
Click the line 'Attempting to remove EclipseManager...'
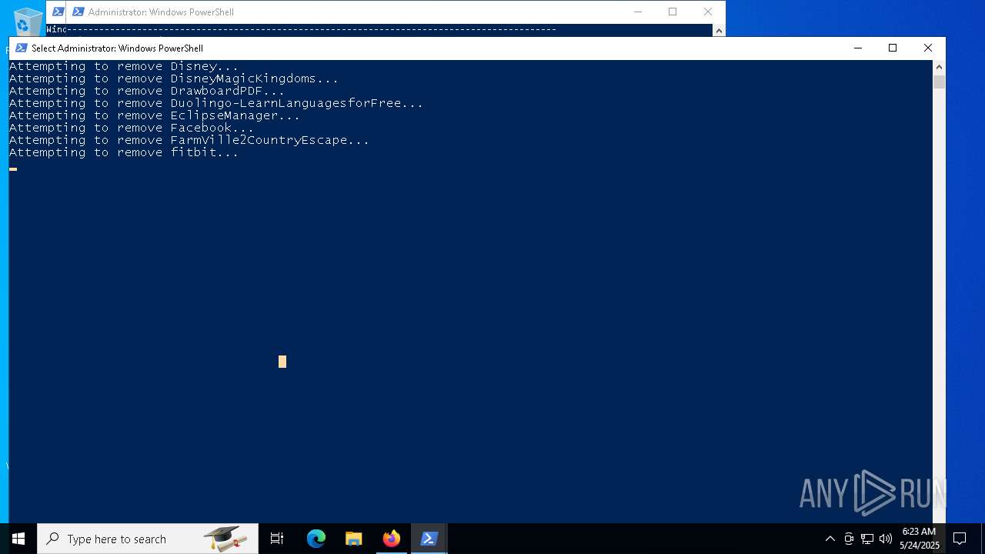pos(155,115)
